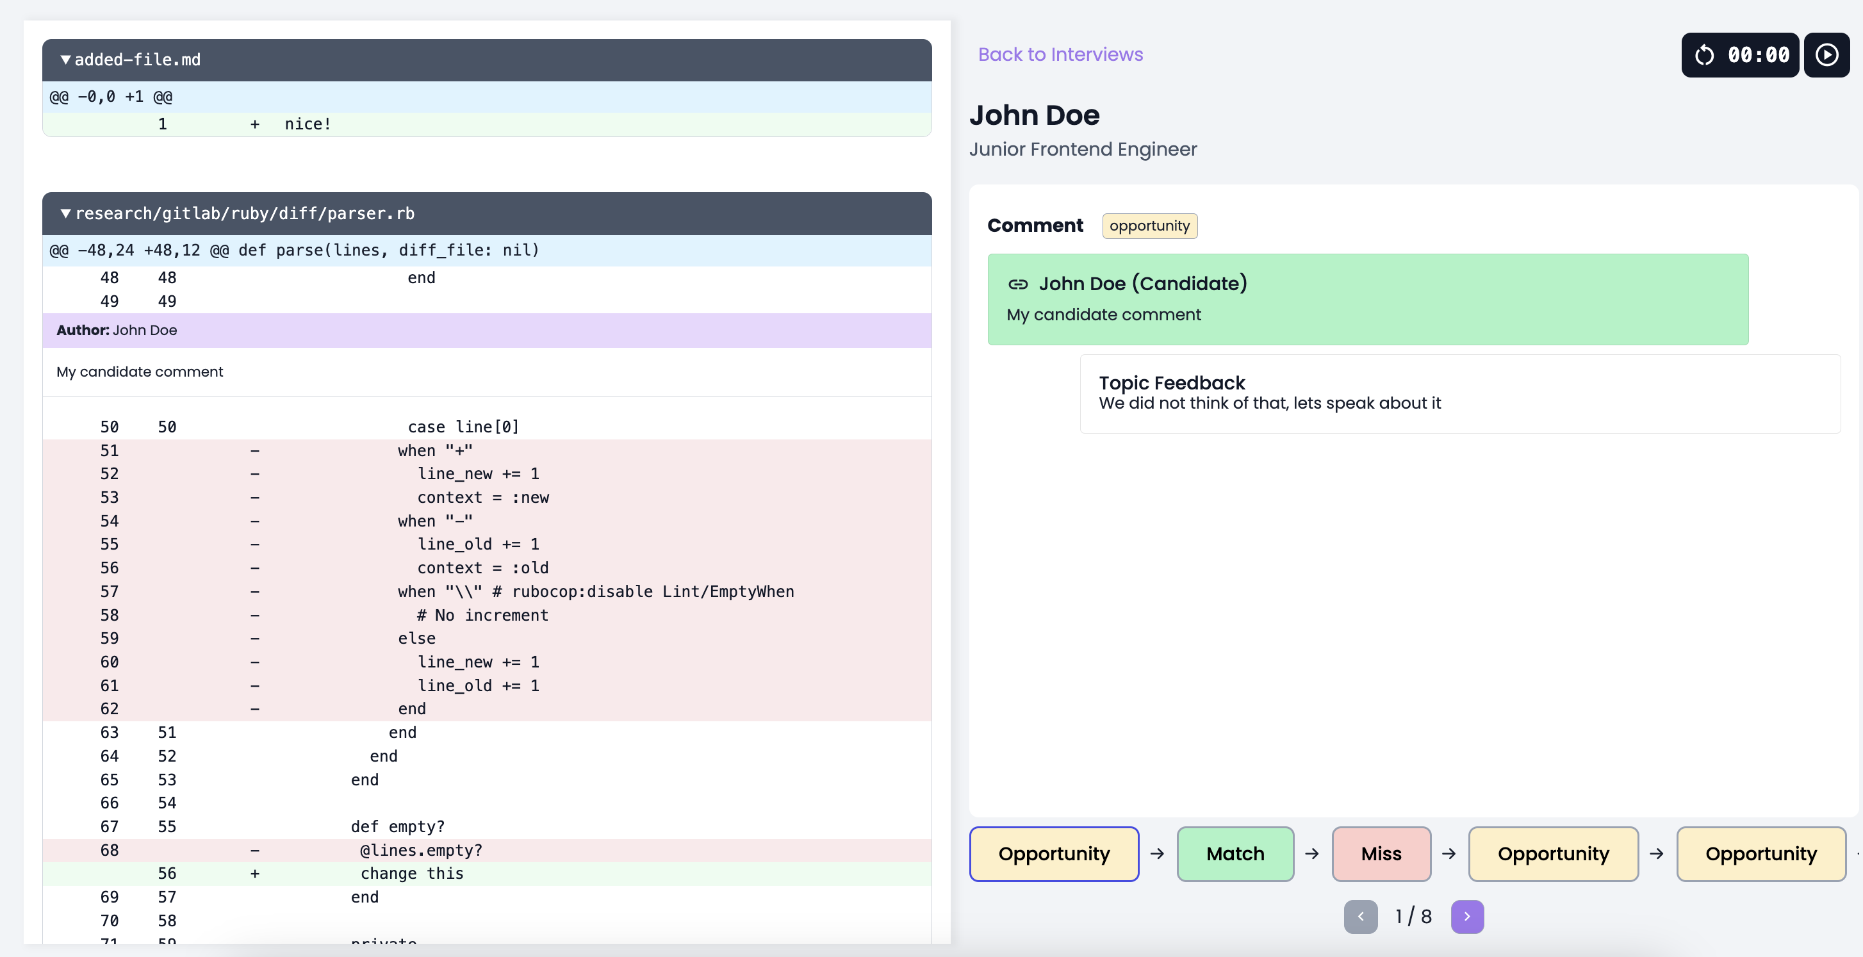Select the Miss step button
Screen dimensions: 1863x957
pos(1381,854)
